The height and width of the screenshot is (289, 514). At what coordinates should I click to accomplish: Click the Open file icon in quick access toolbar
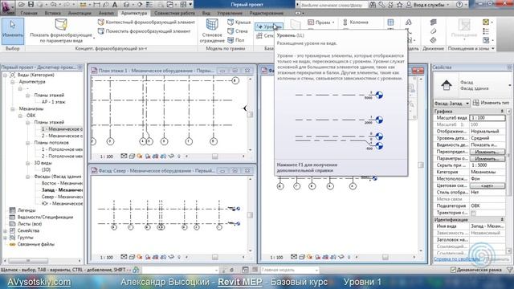tap(22, 5)
